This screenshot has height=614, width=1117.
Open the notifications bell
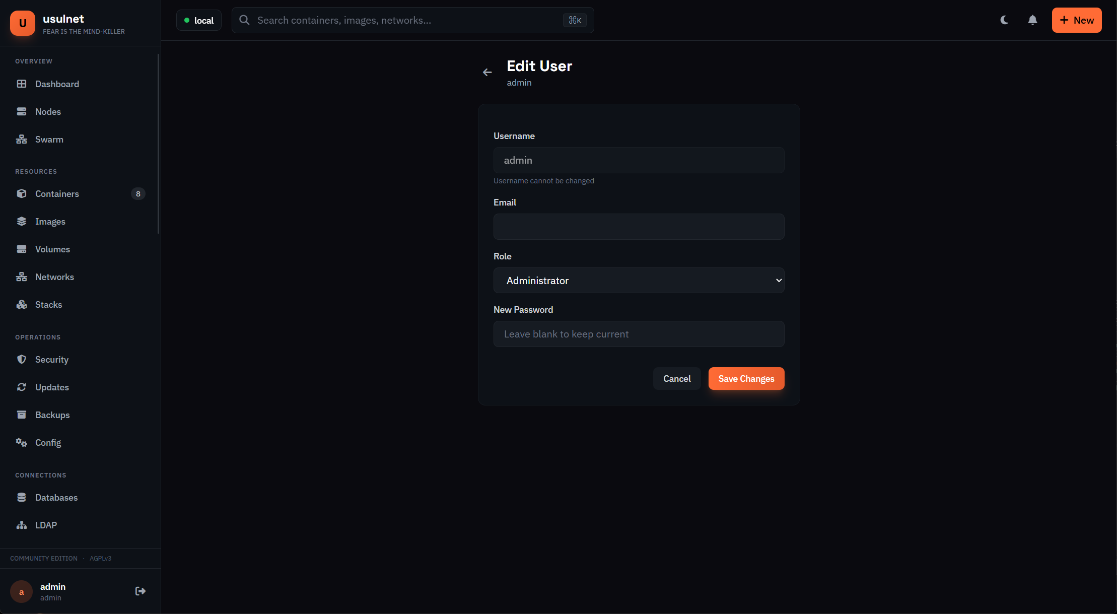point(1032,20)
